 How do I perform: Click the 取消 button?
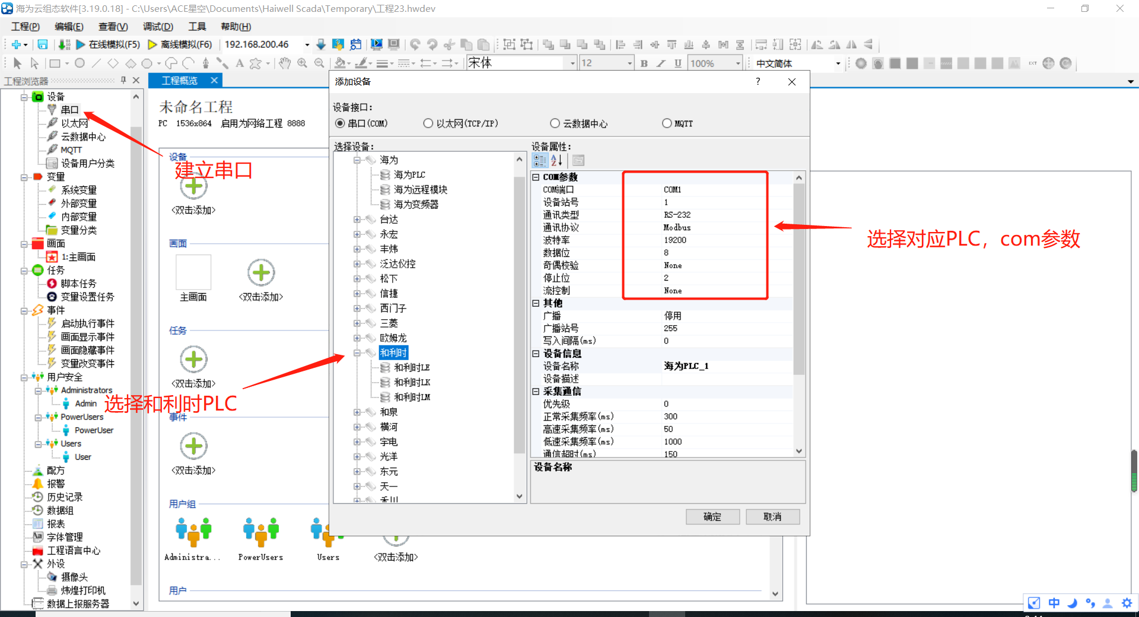pos(772,517)
